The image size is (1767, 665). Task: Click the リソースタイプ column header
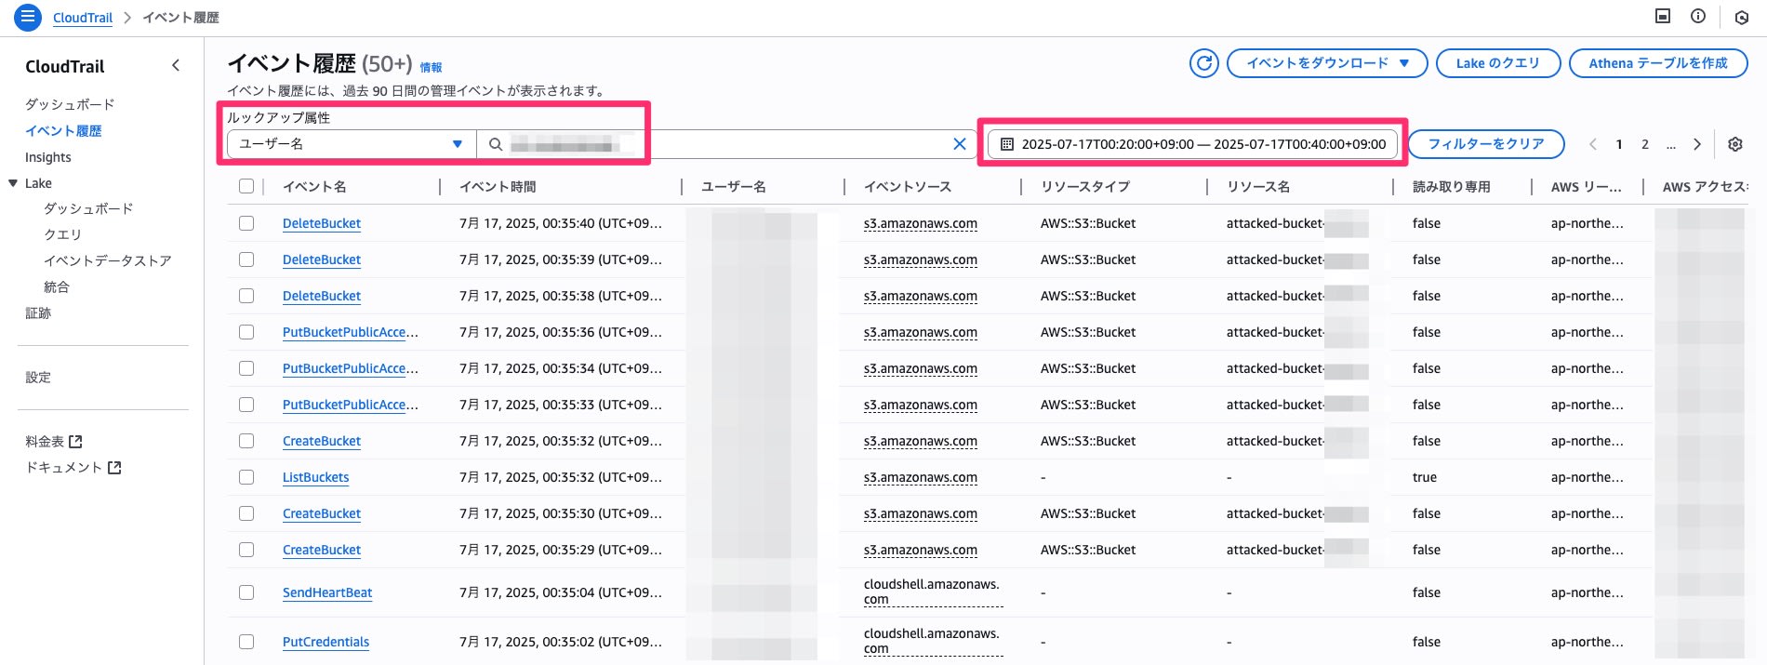click(x=1085, y=187)
